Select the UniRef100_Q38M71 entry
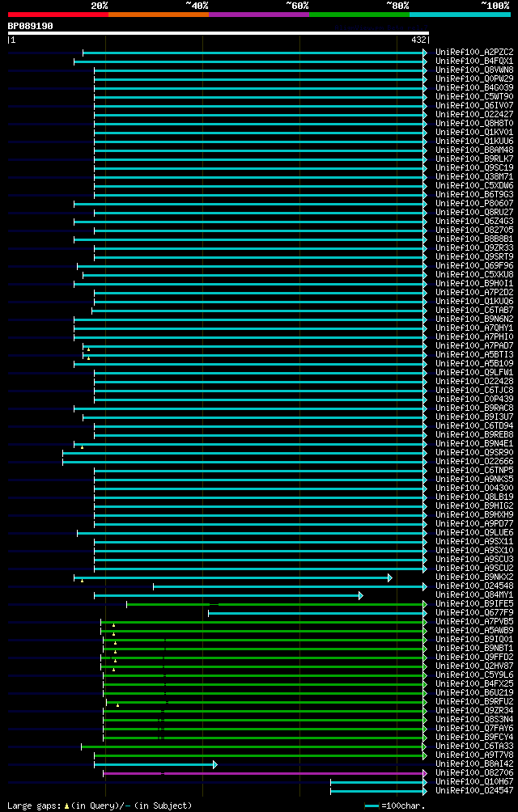Screen dimensions: 518x812 point(474,177)
